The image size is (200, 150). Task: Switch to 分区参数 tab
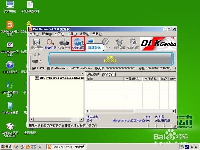[x=93, y=74]
